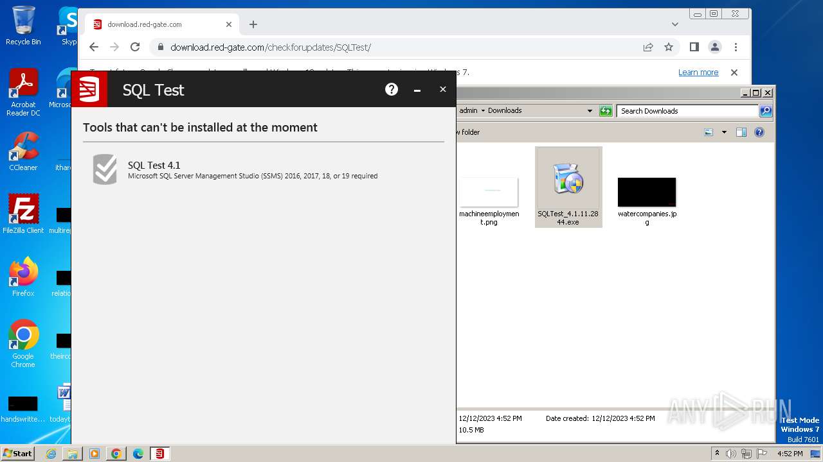Switch to SQL Test installer taskbar button
This screenshot has width=823, height=462.
[159, 454]
